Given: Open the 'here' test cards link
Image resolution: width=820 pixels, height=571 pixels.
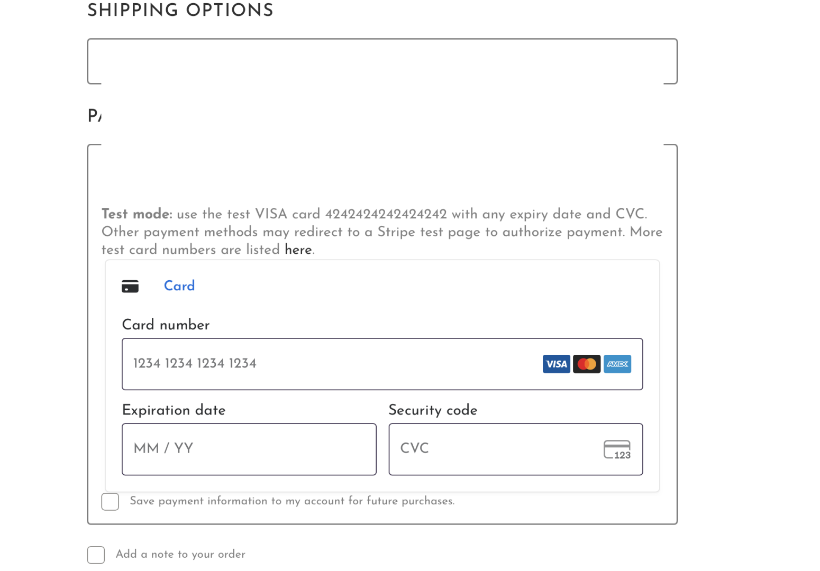Looking at the screenshot, I should 298,250.
